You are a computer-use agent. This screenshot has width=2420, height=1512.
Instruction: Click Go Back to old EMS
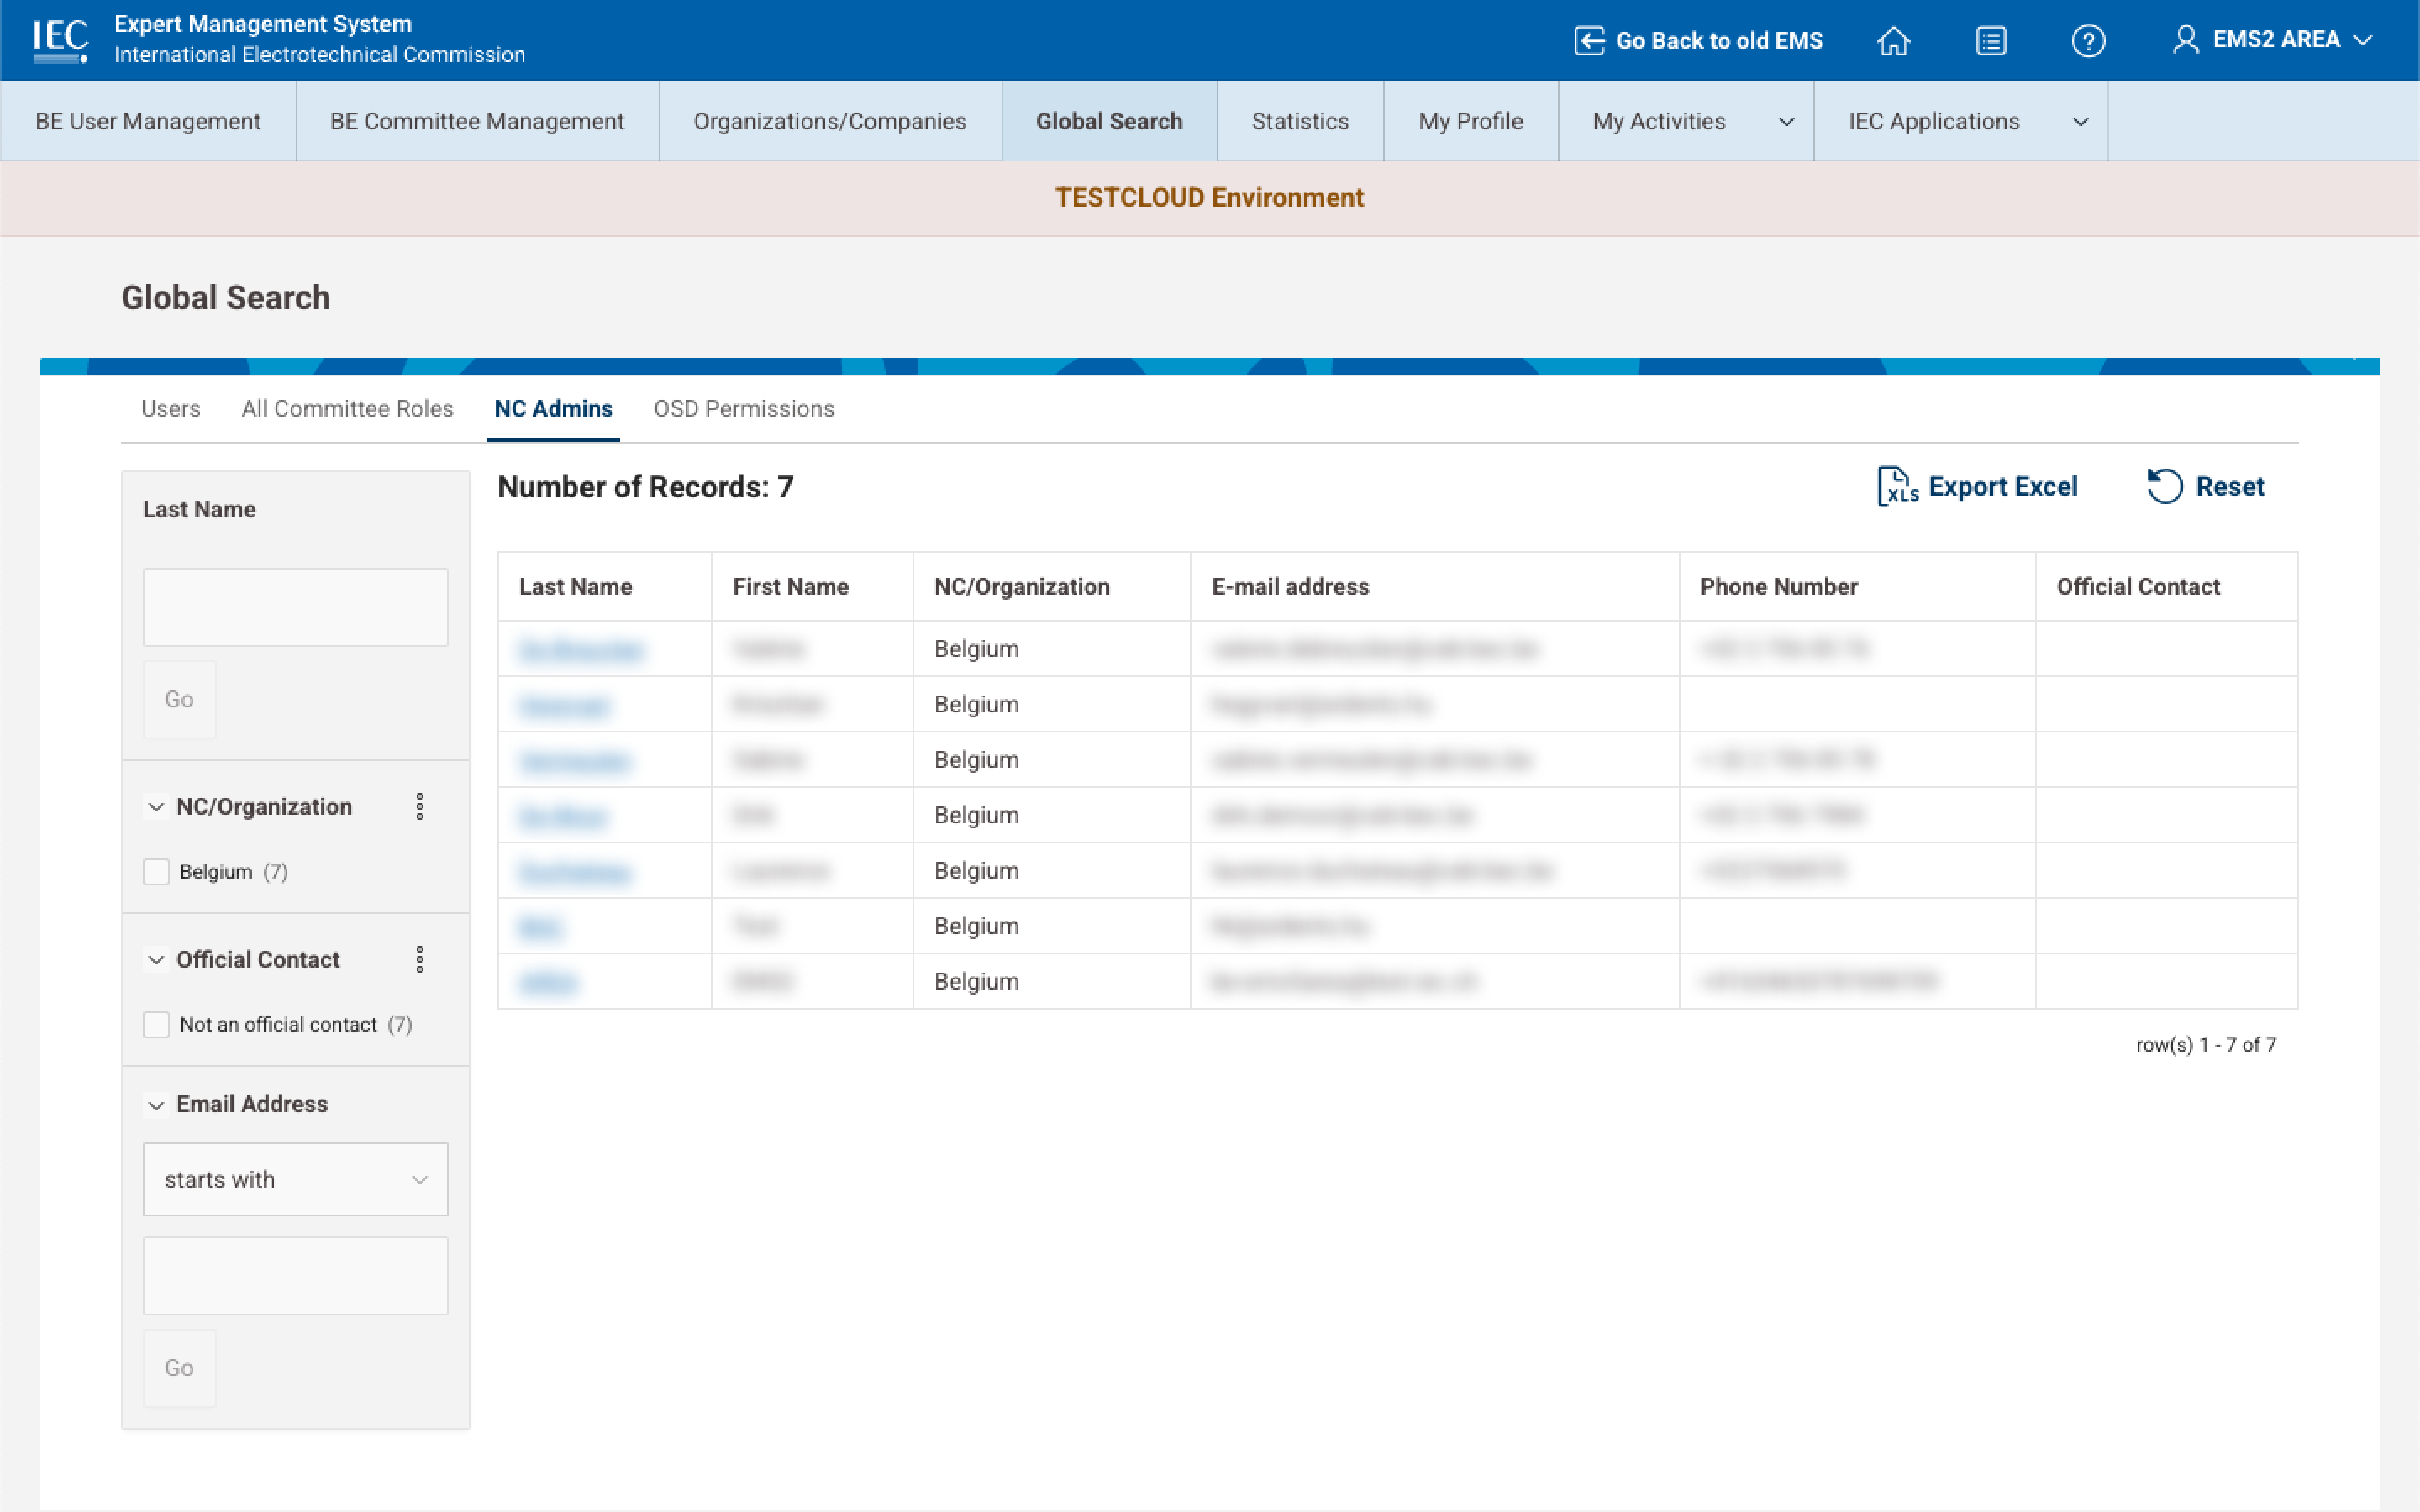(1720, 40)
